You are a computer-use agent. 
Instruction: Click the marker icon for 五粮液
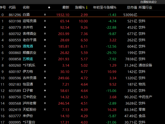tap(45, 59)
